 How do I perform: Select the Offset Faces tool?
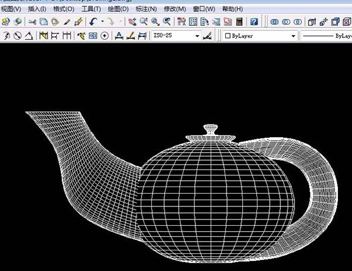[x=335, y=22]
